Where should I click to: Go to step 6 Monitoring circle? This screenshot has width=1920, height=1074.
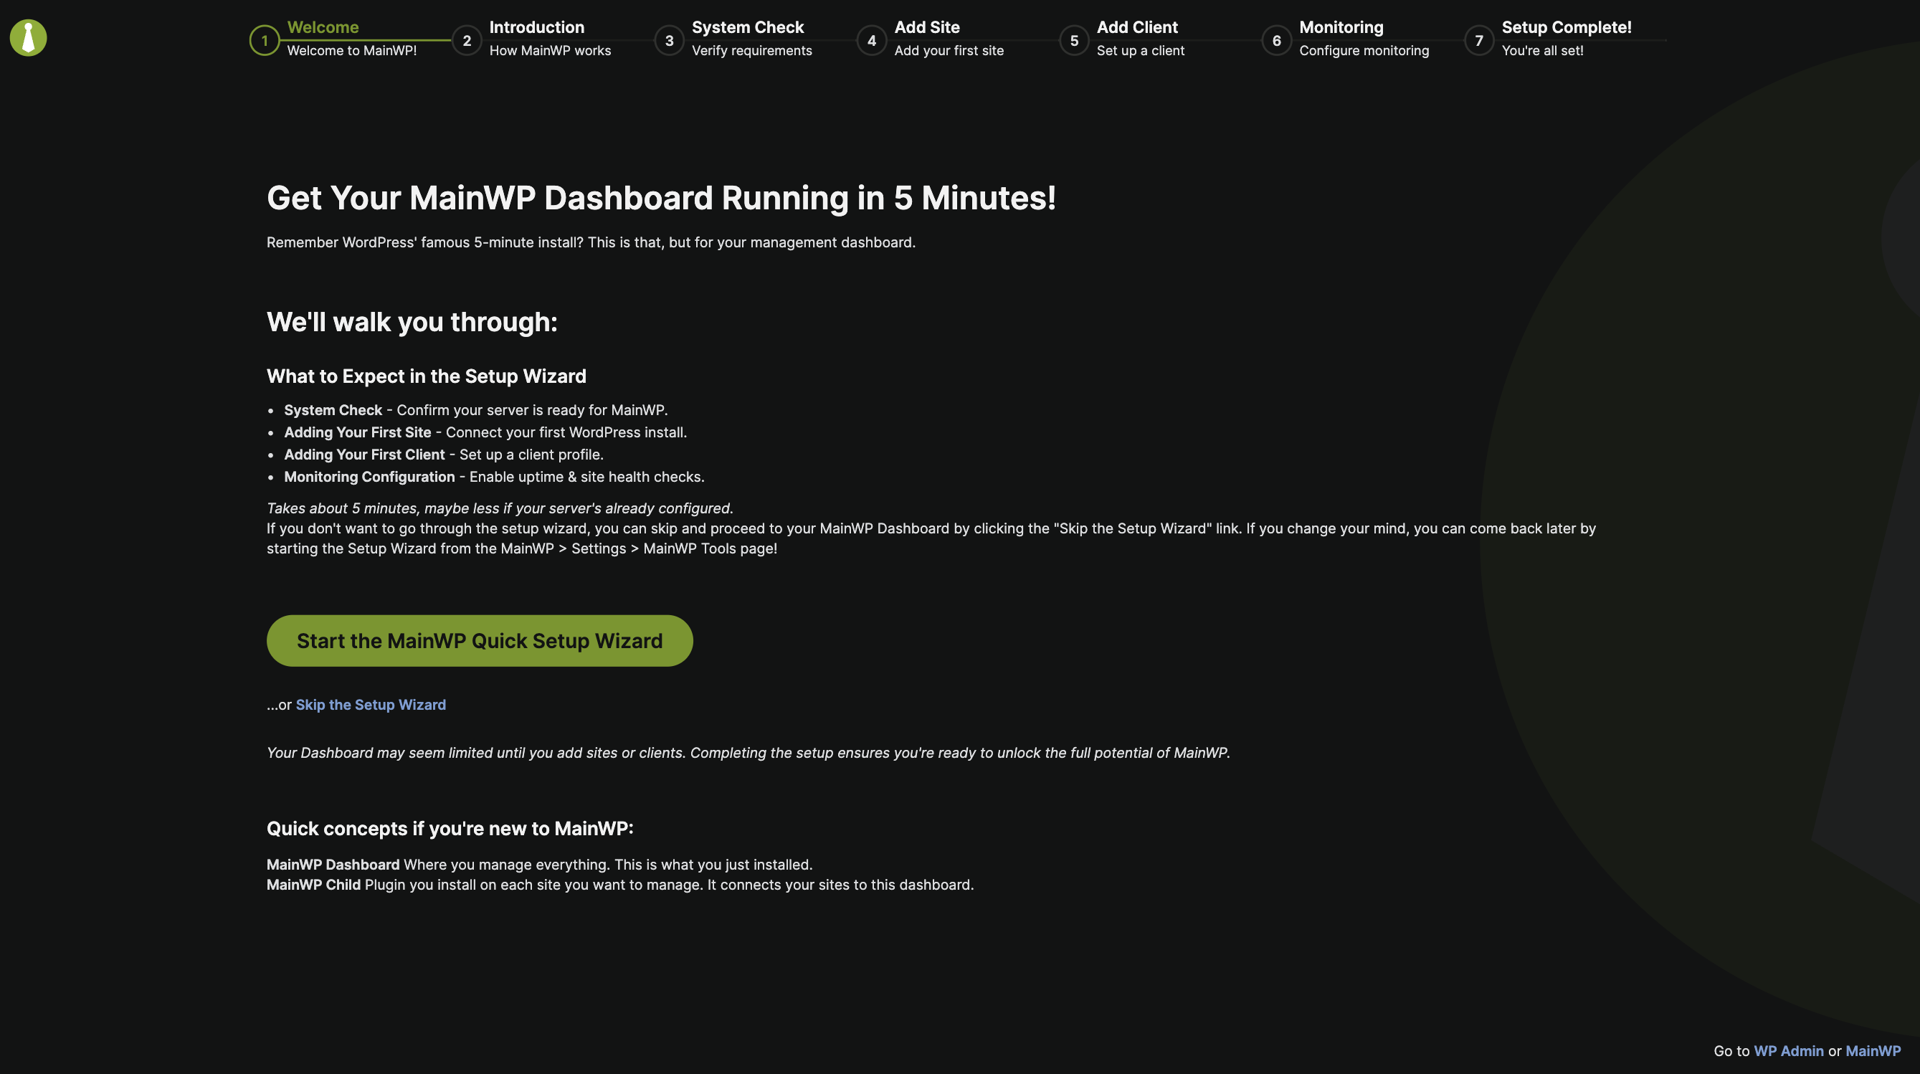coord(1276,40)
